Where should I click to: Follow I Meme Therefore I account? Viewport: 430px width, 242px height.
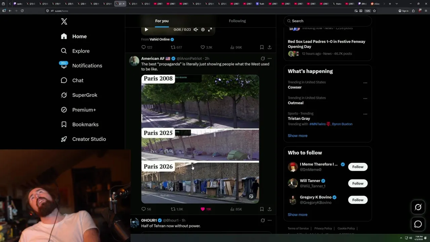(358, 167)
